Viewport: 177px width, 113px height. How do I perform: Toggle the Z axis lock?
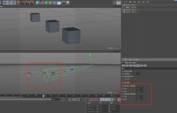click(14, 3)
